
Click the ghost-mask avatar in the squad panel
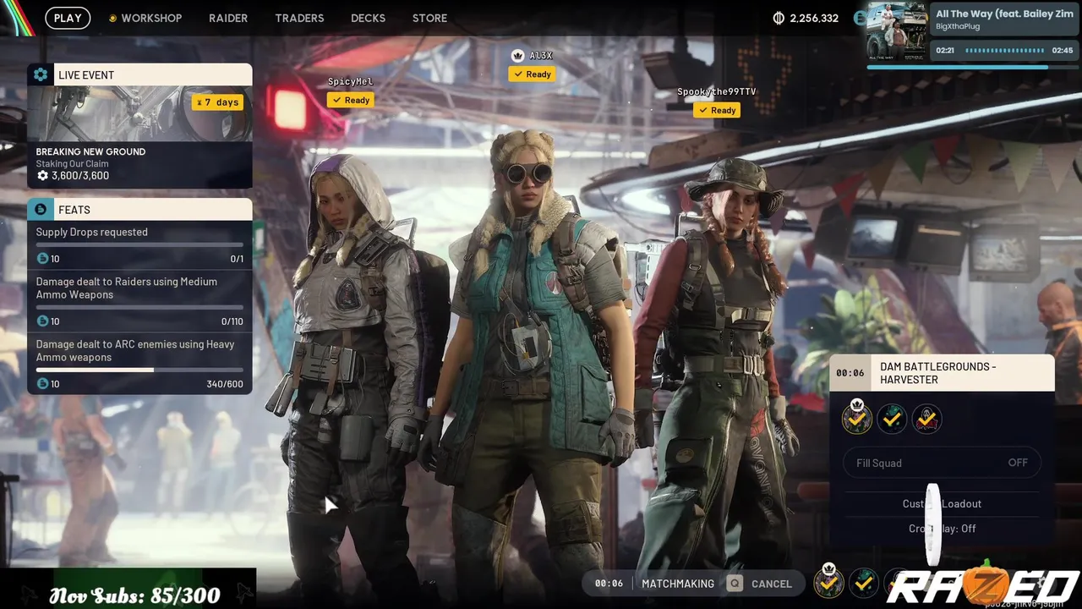927,419
